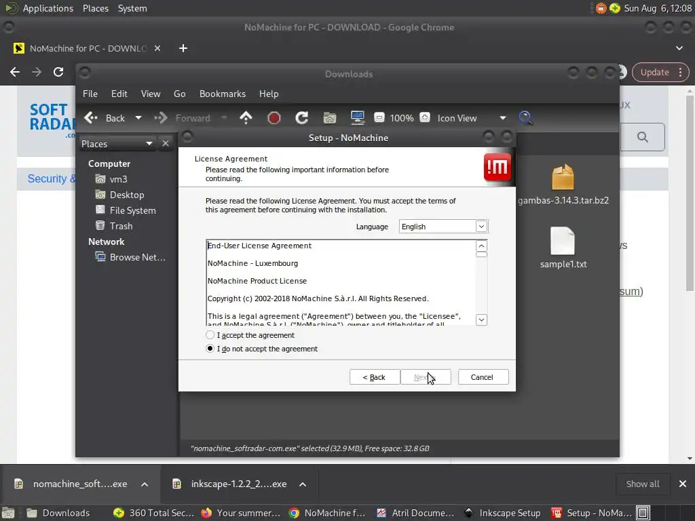Open vm3 home in sidebar
This screenshot has width=695, height=521.
coord(112,179)
